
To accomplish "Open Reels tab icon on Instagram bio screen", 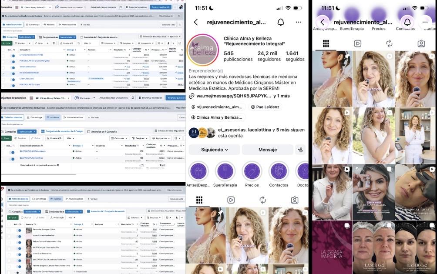I will point(231,200).
